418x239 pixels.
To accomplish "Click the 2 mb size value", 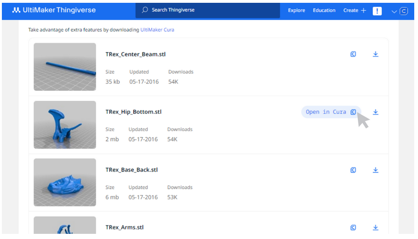I will coord(112,139).
